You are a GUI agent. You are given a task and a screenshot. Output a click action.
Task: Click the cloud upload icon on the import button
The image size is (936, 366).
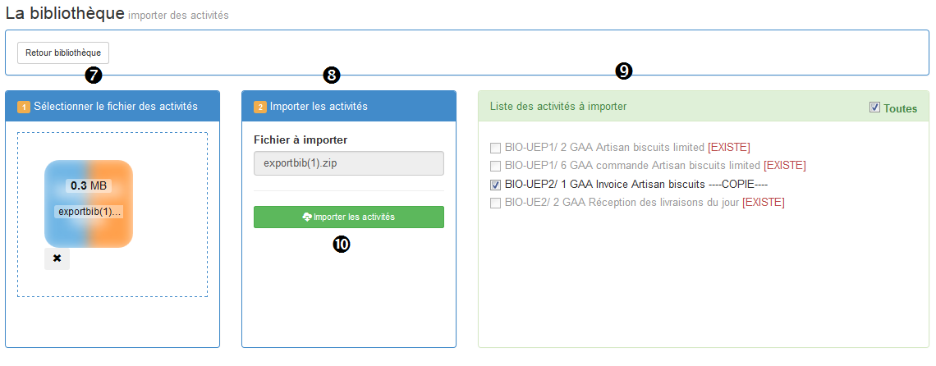[x=307, y=217]
